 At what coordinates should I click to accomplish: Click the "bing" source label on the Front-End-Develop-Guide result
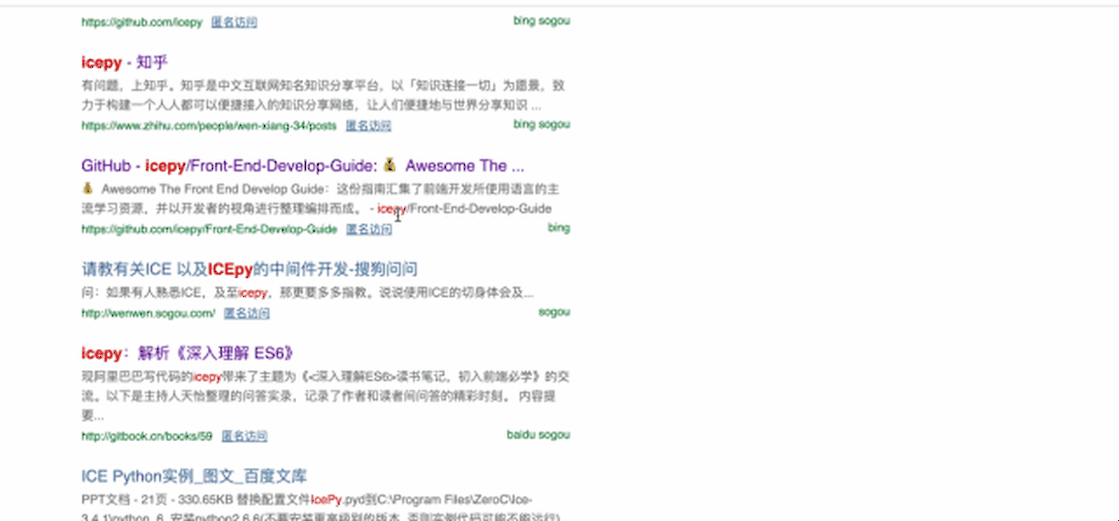click(x=559, y=228)
